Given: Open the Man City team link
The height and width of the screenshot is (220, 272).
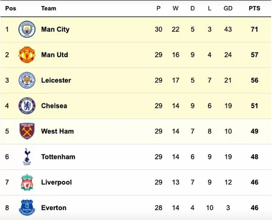Looking at the screenshot, I should 55,29.
